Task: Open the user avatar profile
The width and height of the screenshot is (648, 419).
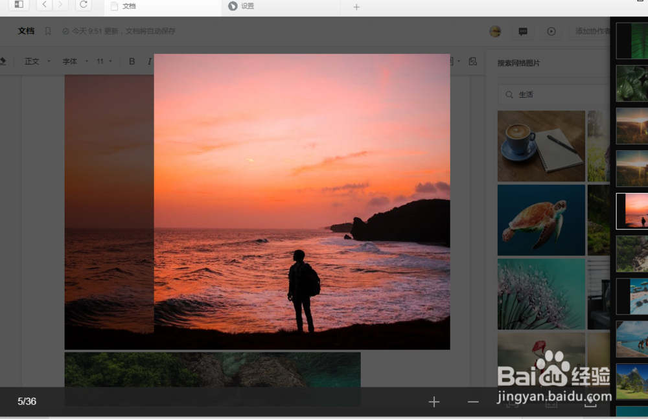Action: (x=495, y=31)
